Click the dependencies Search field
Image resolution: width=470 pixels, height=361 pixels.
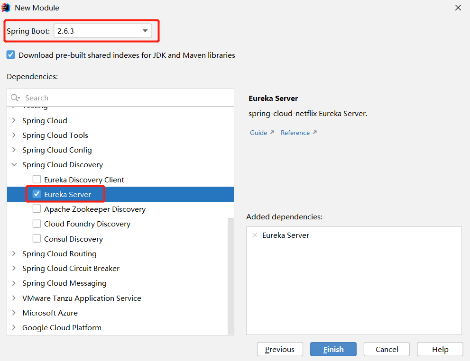pyautogui.click(x=120, y=98)
